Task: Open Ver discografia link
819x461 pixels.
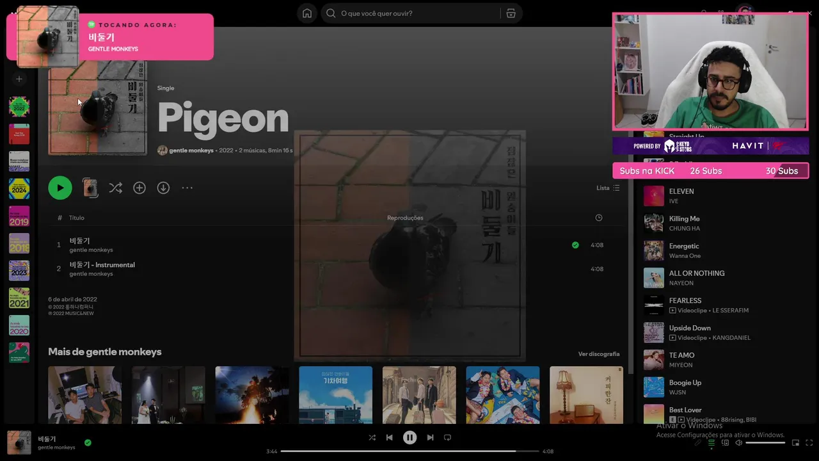Action: 599,354
